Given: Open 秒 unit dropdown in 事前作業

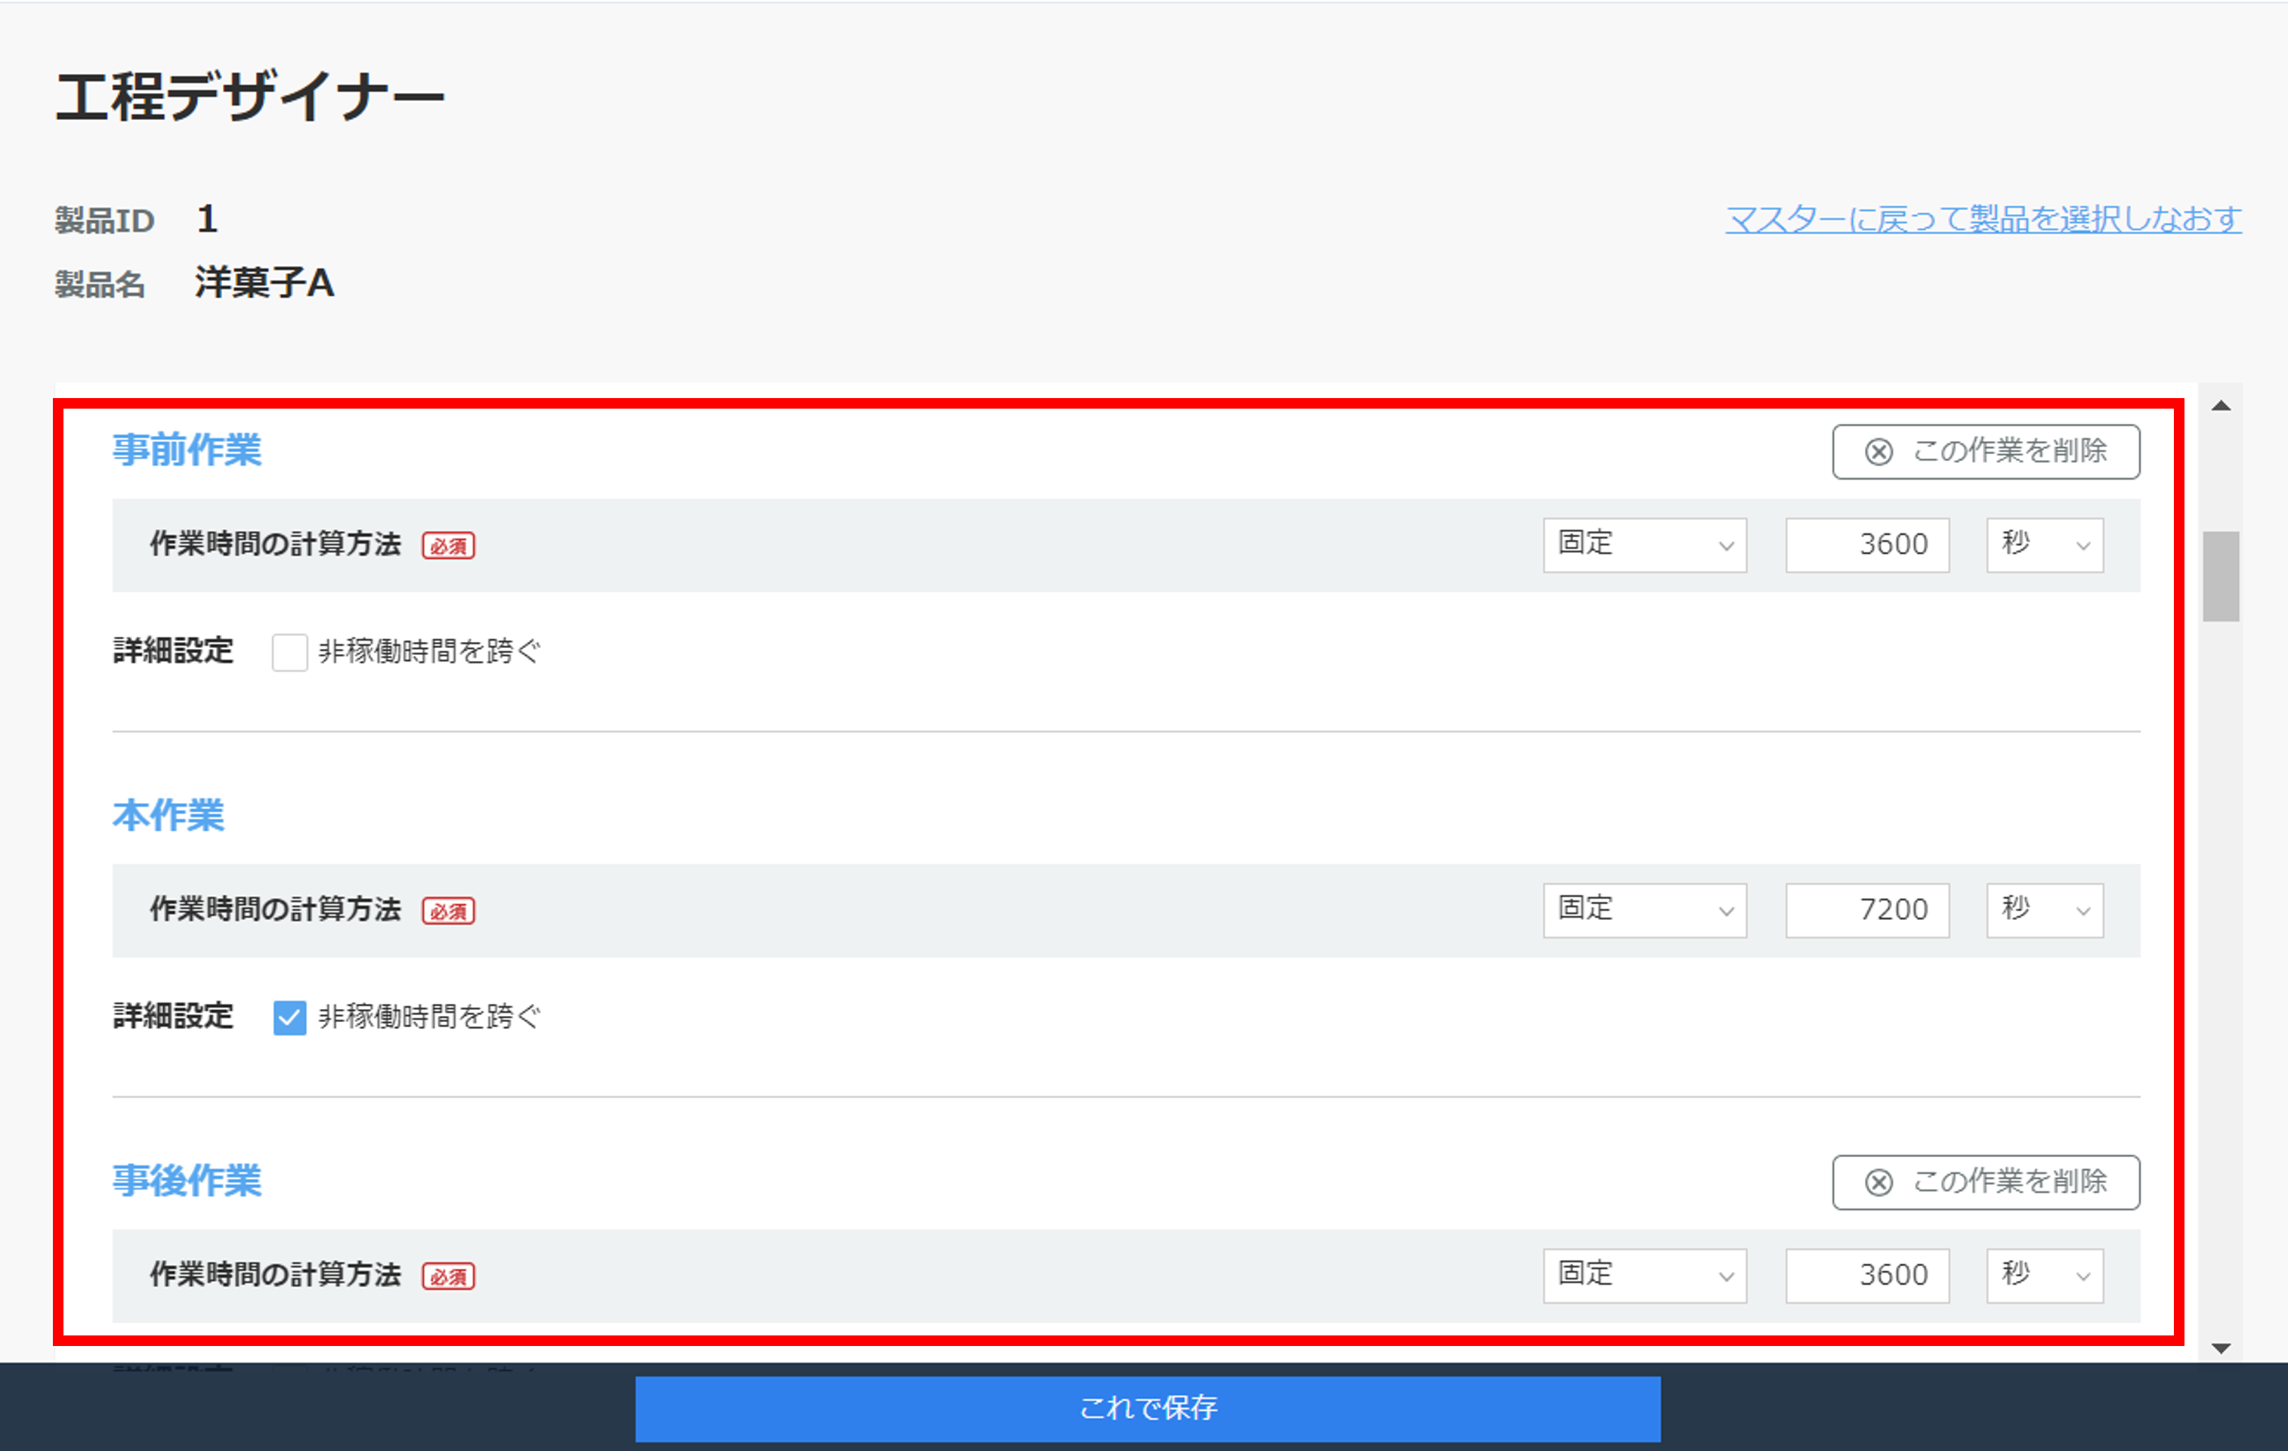Looking at the screenshot, I should pos(2045,545).
